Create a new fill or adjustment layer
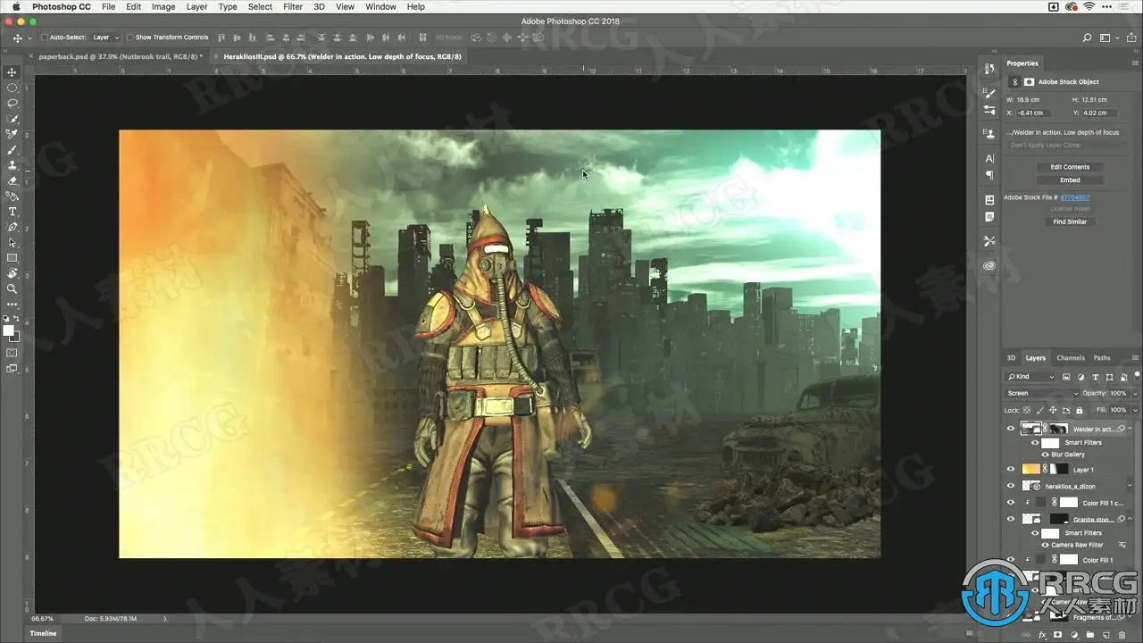 (x=1074, y=635)
